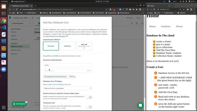Viewport: 197px width, 111px height.
Task: Select AWS IAM authentication method
Action: [84, 46]
